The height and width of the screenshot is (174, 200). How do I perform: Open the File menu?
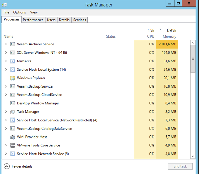pos(6,12)
